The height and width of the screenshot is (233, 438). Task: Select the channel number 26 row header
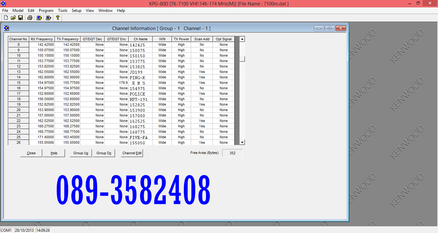click(19, 143)
